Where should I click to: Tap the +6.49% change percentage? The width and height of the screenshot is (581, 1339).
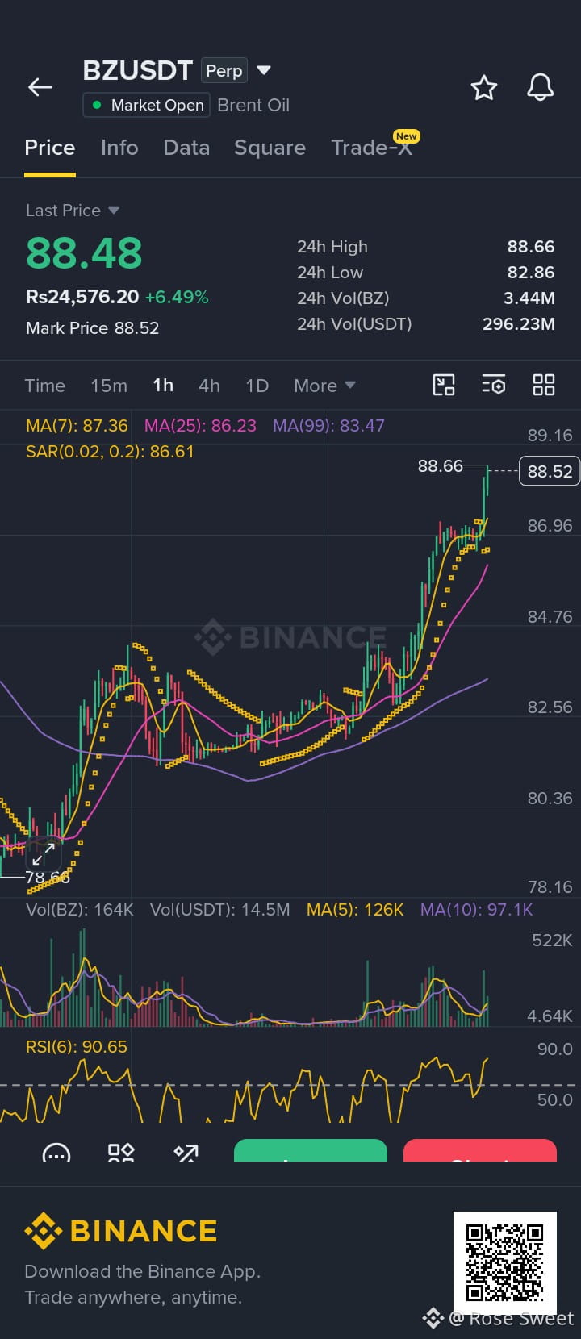(x=177, y=297)
